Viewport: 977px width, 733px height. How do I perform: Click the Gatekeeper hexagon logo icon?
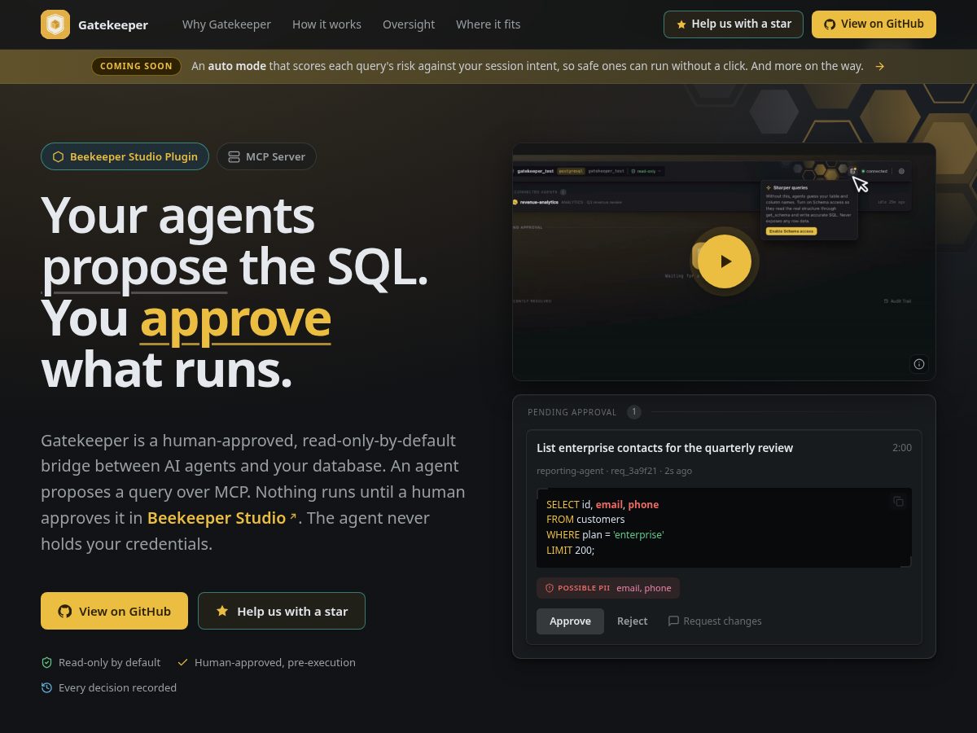55,24
